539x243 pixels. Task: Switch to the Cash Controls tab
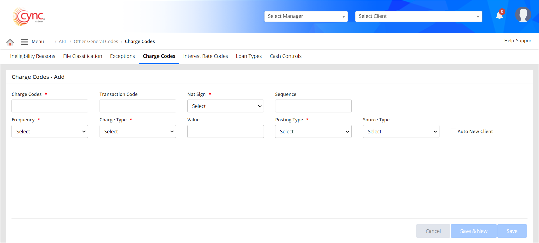[x=285, y=56]
